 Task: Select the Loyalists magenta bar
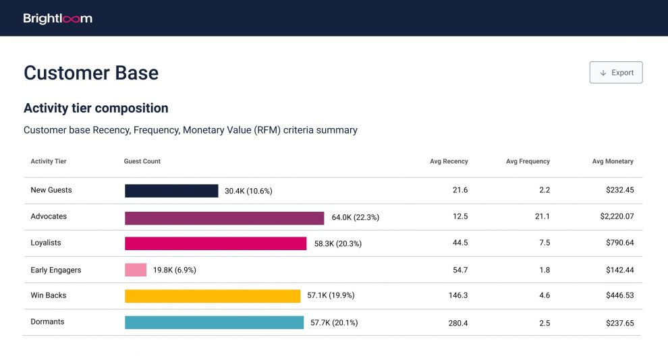pyautogui.click(x=215, y=243)
